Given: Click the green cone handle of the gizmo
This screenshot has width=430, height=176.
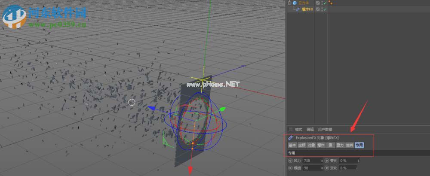Looking at the screenshot, I should tap(223, 109).
